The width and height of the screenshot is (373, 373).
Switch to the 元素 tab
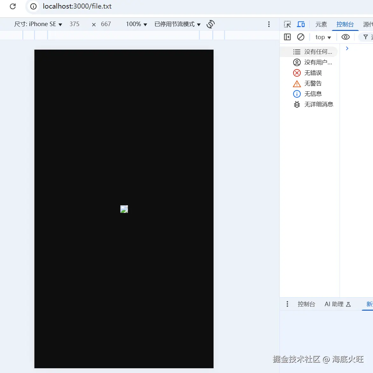[x=321, y=24]
